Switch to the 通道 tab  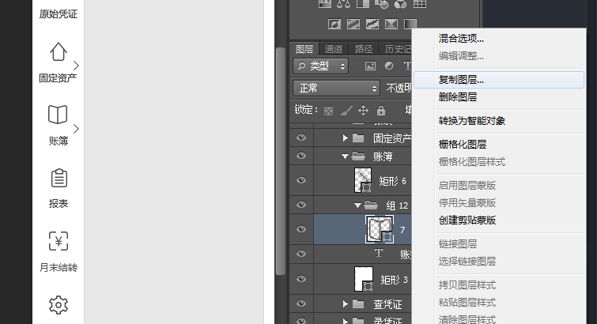[334, 48]
